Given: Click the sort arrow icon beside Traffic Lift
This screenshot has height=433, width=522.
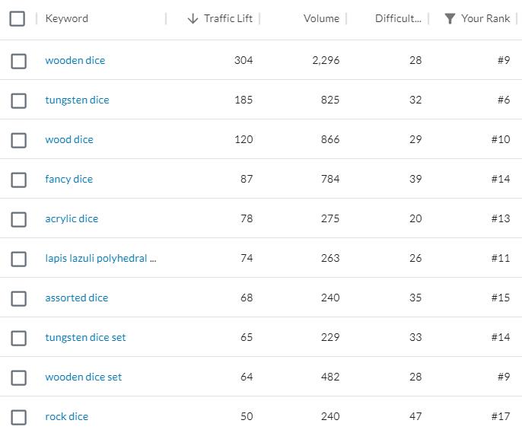Looking at the screenshot, I should (x=193, y=18).
